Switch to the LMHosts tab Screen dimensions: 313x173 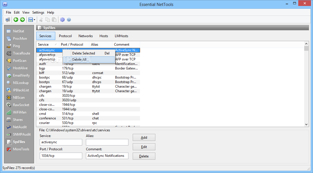click(121, 36)
